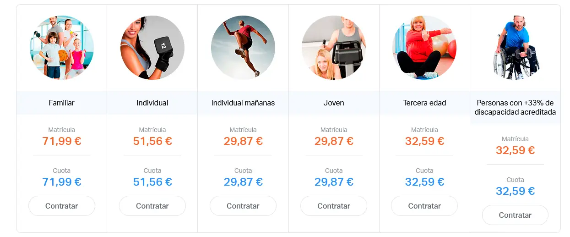Hit Contratar for Individual mañanas
Image resolution: width=570 pixels, height=237 pixels.
pyautogui.click(x=243, y=206)
